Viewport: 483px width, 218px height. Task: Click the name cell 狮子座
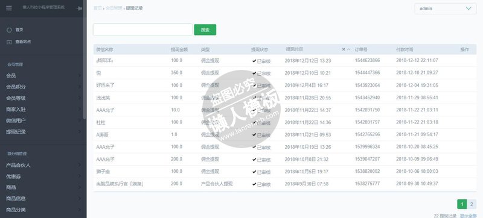pyautogui.click(x=103, y=172)
